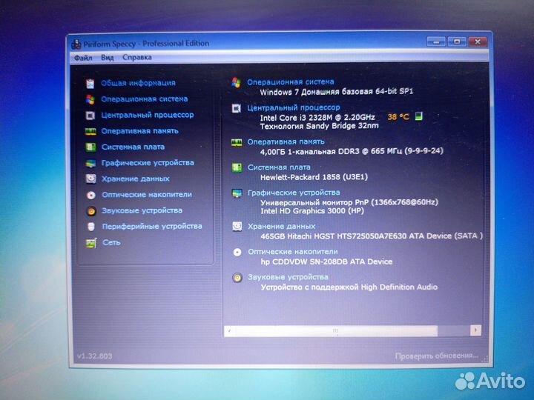Viewport: 534px width, 400px height.
Task: Open Графические устройства summary heading link
Action: coord(294,193)
